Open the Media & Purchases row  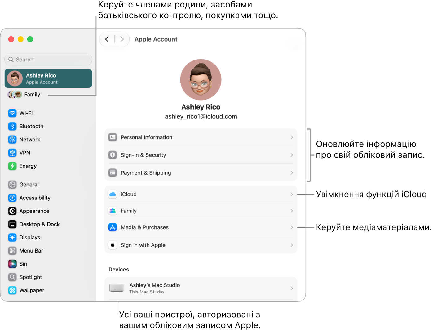click(x=201, y=227)
